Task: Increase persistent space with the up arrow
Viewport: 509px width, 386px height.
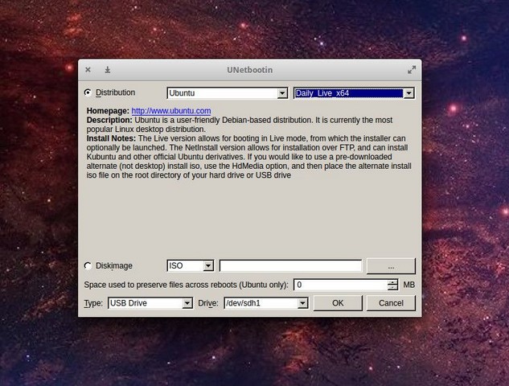Action: click(392, 282)
